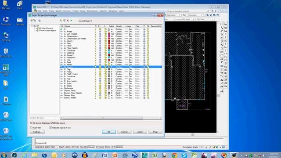Screen dimensions: 281x158
Task: Click the Settings... button
Action: pos(37,132)
